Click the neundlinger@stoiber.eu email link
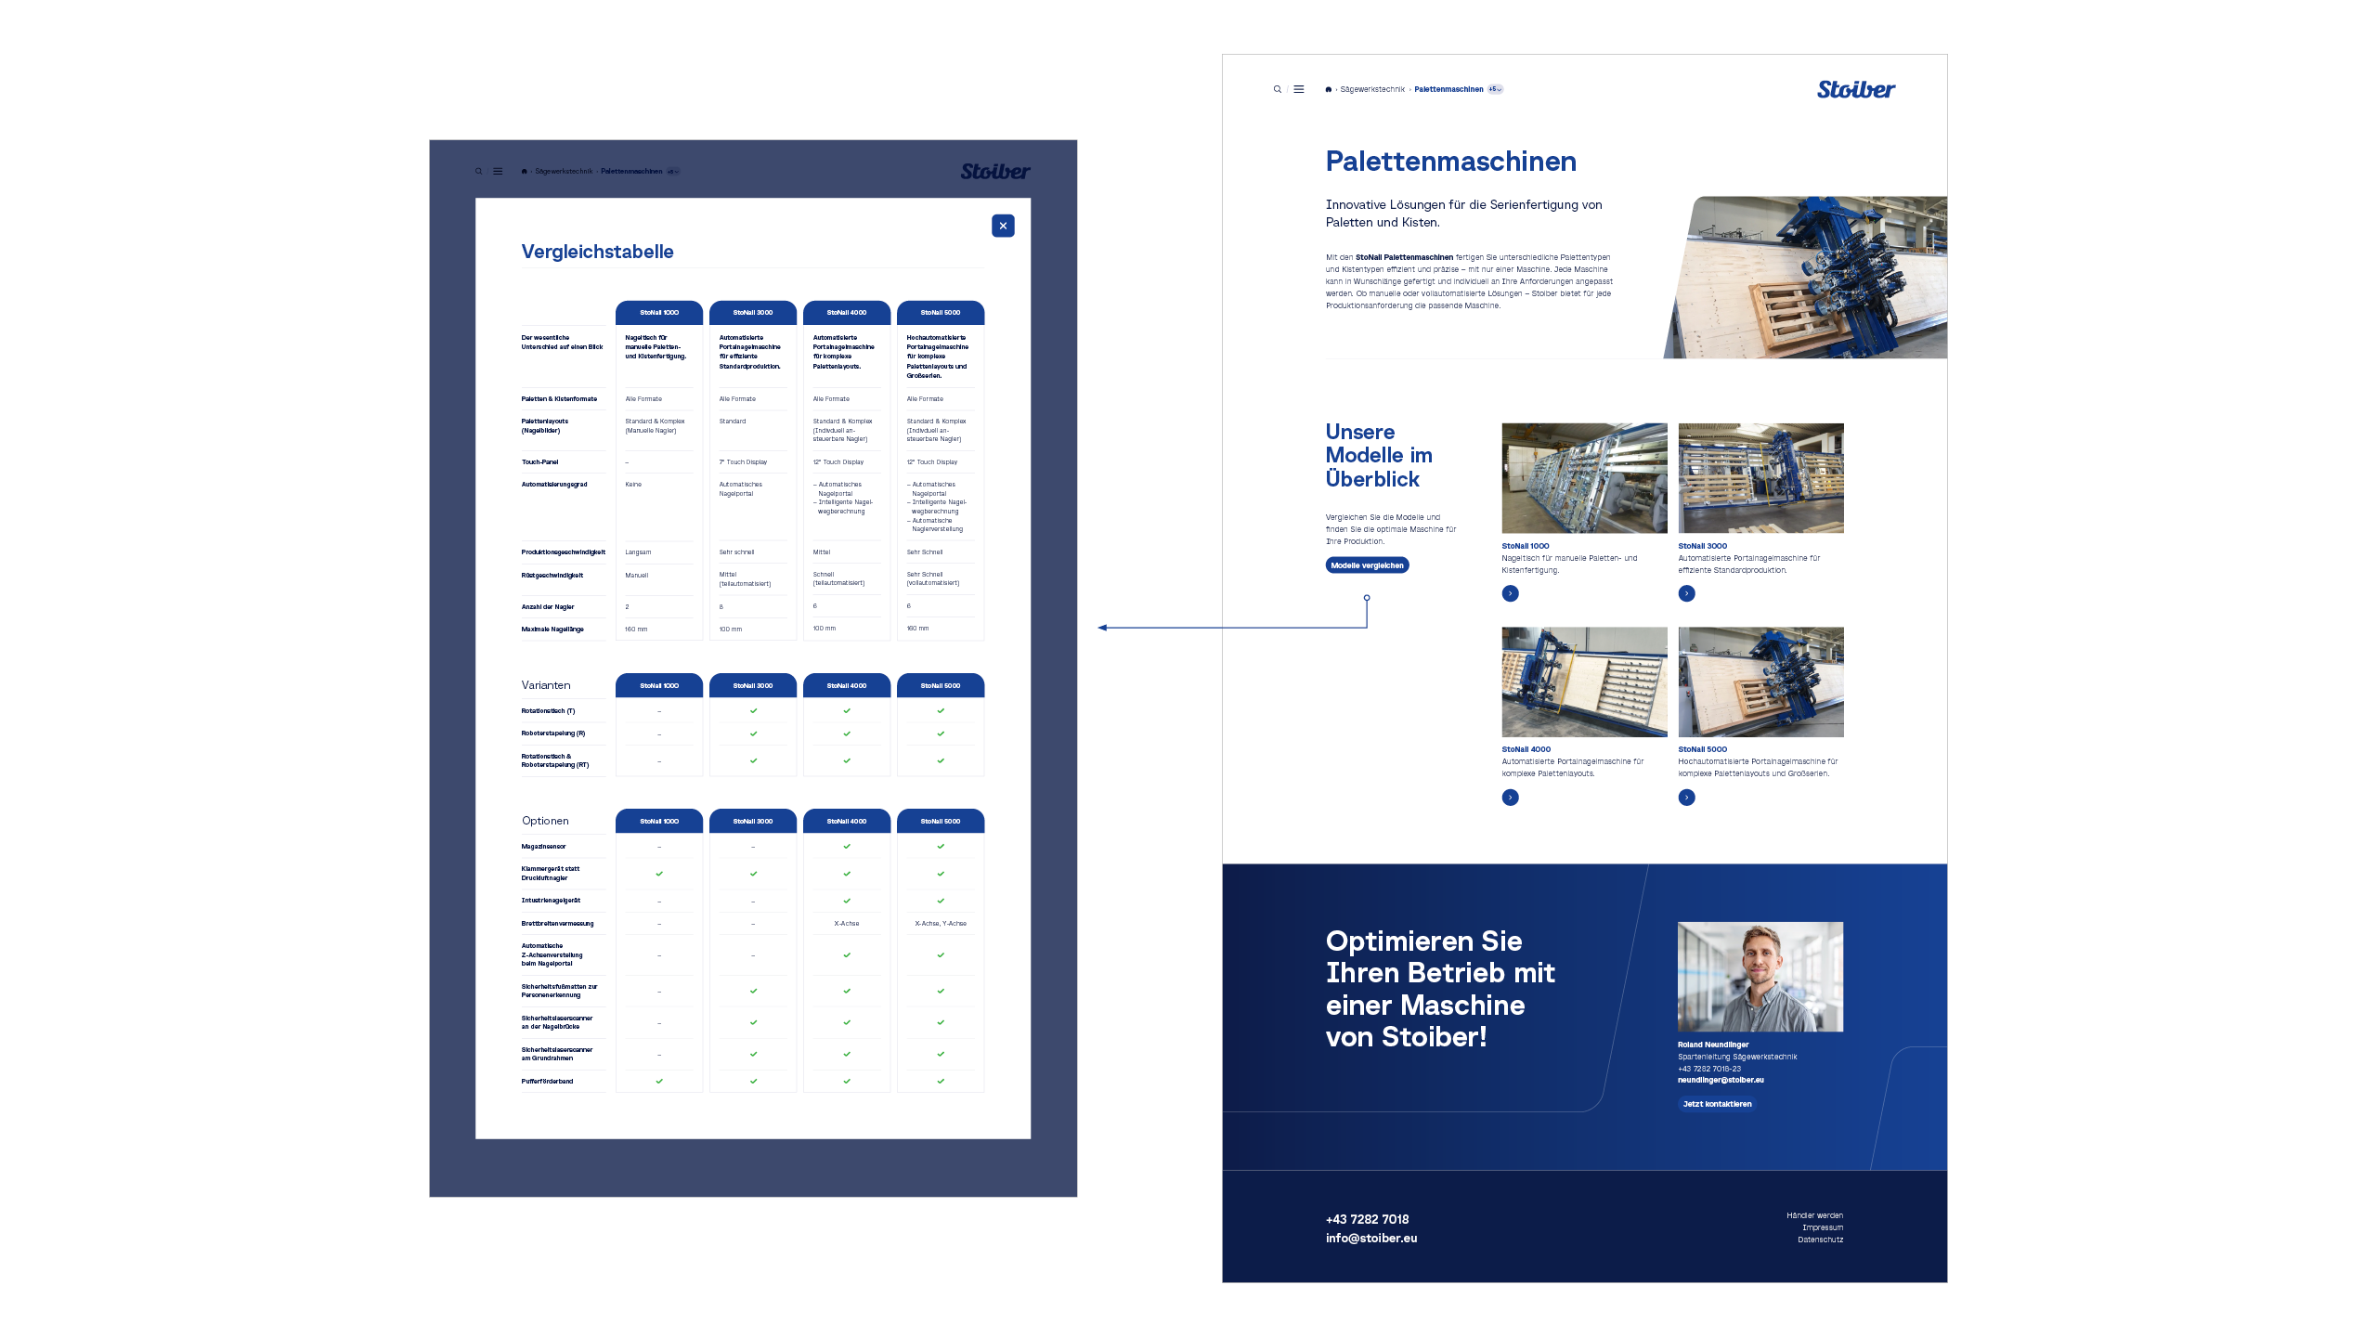The width and height of the screenshot is (2377, 1337). pyautogui.click(x=1721, y=1080)
